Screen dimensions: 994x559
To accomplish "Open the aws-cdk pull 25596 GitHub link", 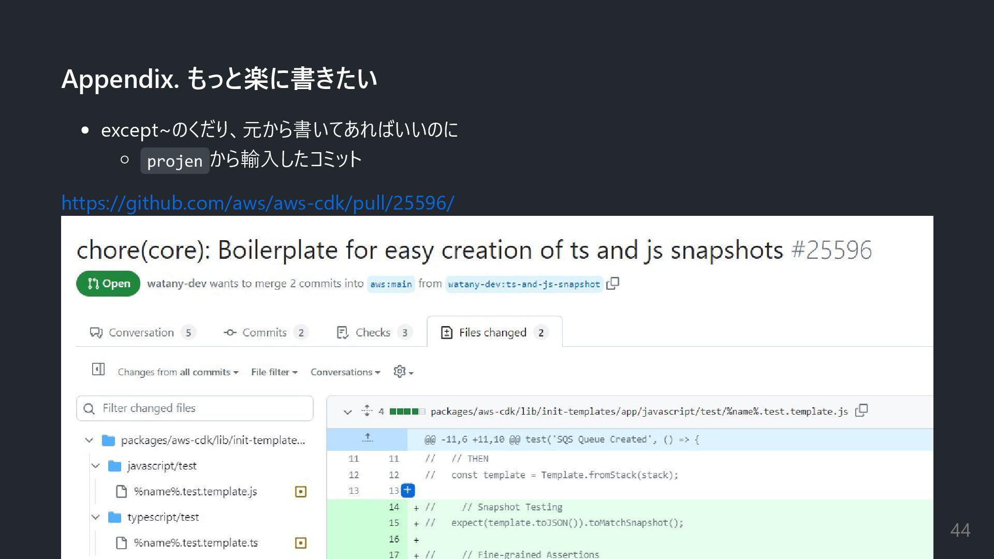I will point(257,203).
